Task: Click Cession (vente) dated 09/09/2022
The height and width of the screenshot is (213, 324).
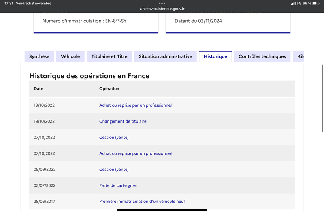Action: click(114, 169)
